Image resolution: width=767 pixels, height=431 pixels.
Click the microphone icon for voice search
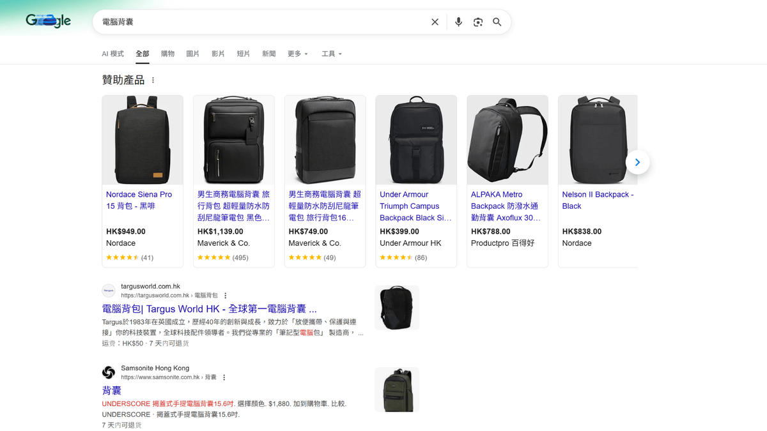click(x=458, y=22)
